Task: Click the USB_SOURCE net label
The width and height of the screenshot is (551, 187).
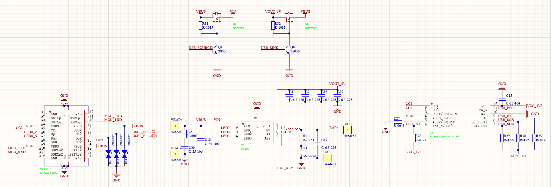Action: click(200, 48)
